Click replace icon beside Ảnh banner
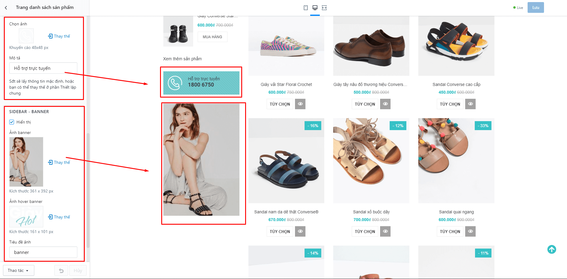This screenshot has width=567, height=279. 50,162
